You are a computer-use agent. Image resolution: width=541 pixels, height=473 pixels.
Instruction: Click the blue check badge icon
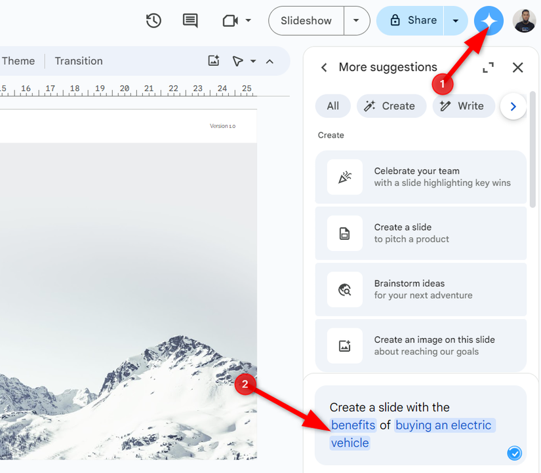[514, 453]
